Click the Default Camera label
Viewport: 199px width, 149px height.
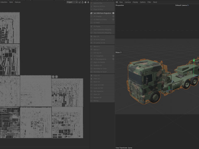coord(181,5)
